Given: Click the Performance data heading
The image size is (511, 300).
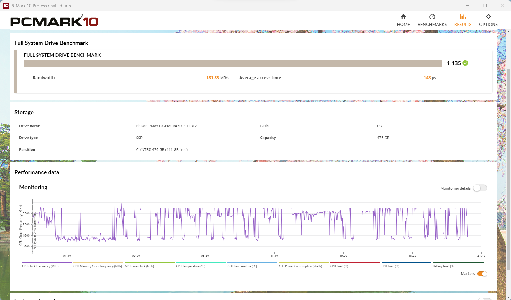Looking at the screenshot, I should (37, 172).
